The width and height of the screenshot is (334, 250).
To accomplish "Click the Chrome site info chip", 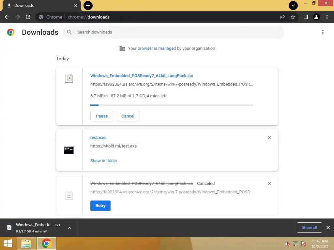I will tap(51, 17).
